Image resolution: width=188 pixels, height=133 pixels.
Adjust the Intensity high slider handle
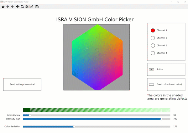(x=161, y=119)
